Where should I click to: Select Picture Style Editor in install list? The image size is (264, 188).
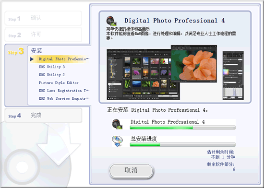point(59,83)
